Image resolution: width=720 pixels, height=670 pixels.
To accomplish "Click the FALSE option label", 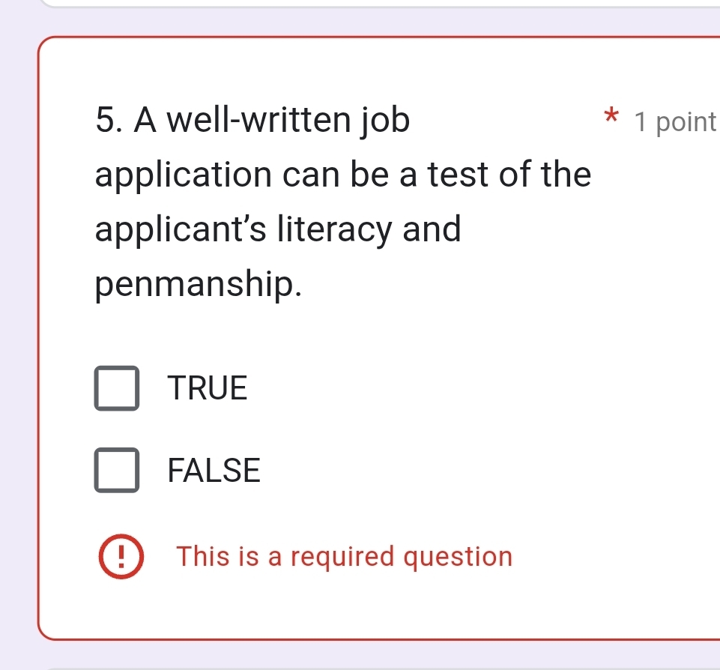I will [x=214, y=471].
